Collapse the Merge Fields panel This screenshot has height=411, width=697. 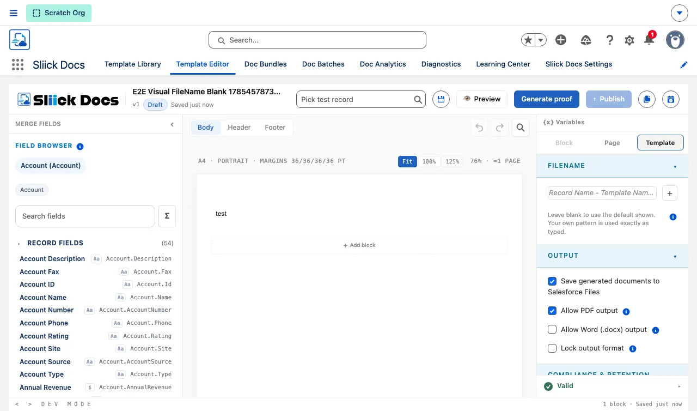click(172, 124)
